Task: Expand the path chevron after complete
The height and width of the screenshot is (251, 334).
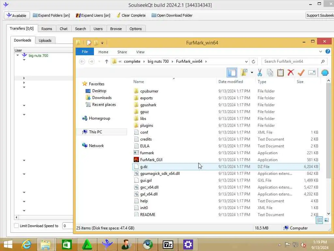Action: (x=144, y=61)
